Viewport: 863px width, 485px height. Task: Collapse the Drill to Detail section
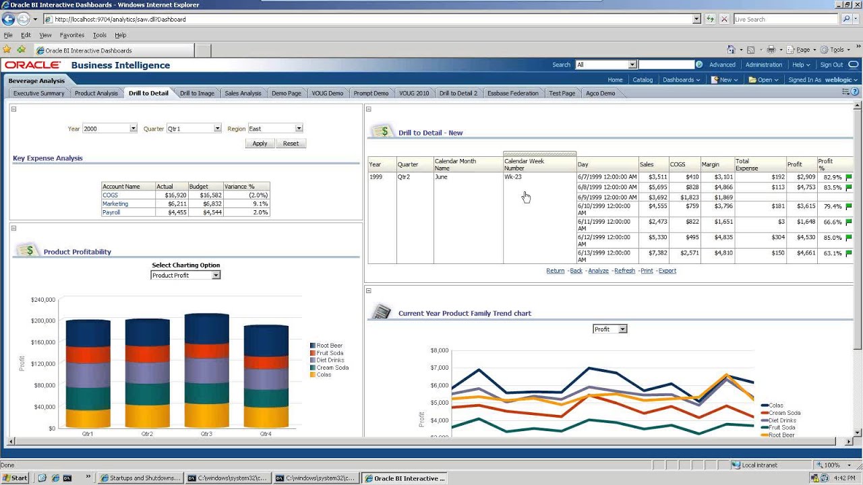click(x=369, y=108)
